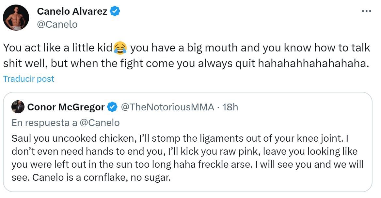The image size is (381, 198).
Task: Click the @Canelo handle under the name
Action: pos(57,24)
